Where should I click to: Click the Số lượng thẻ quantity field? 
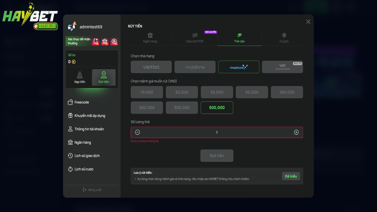217,132
